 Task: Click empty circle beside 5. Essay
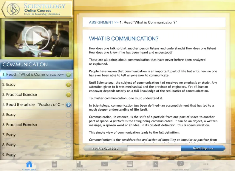(69, 115)
